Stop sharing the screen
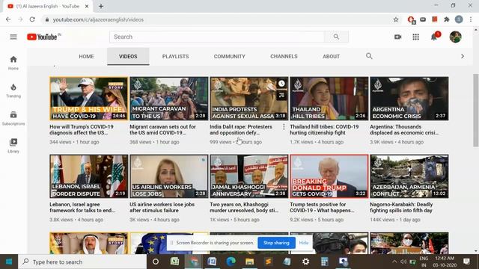Screen dimensions: 479x269 coord(276,243)
